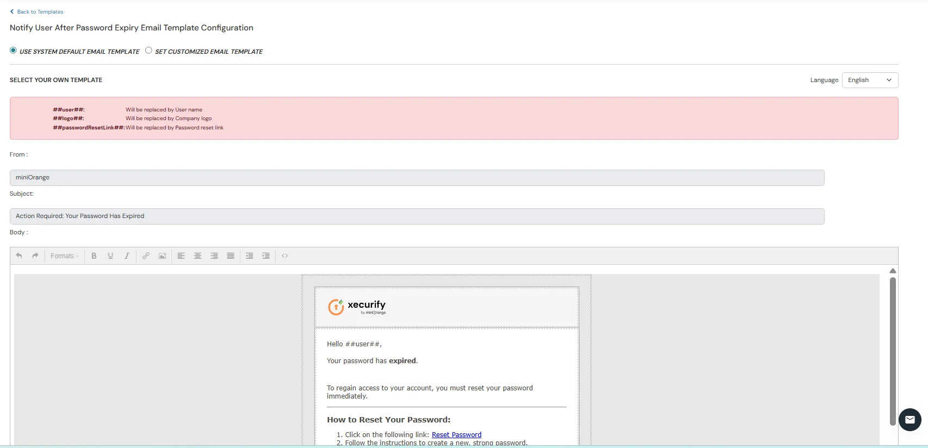The image size is (928, 448).
Task: Open the Language dropdown showing English
Action: (x=870, y=80)
